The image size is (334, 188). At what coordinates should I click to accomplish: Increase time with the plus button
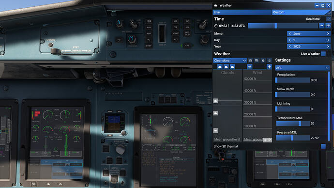click(328, 26)
